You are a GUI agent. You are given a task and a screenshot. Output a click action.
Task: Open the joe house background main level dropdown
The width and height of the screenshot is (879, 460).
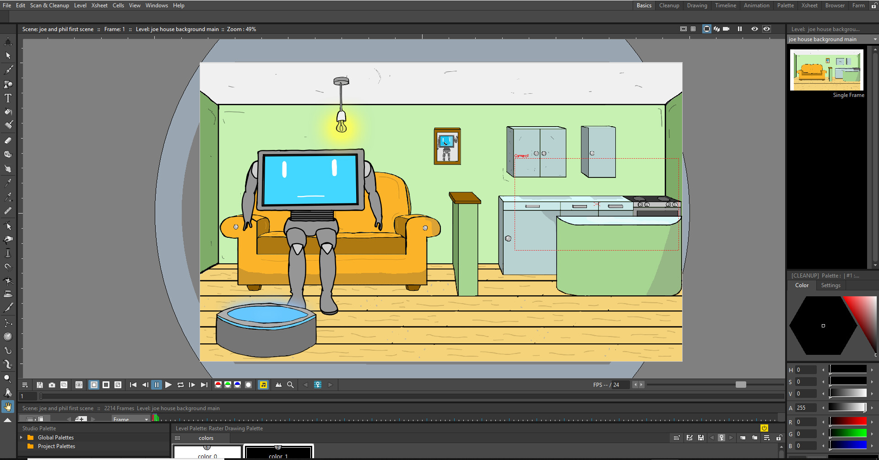pos(832,39)
